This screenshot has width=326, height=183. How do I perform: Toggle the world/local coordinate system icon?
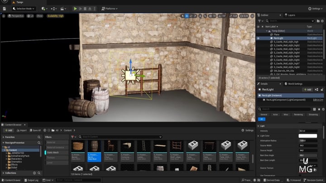click(200, 16)
